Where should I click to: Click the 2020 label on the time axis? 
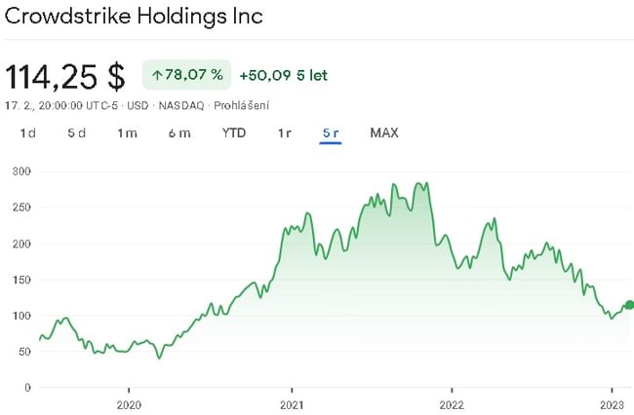tap(130, 403)
